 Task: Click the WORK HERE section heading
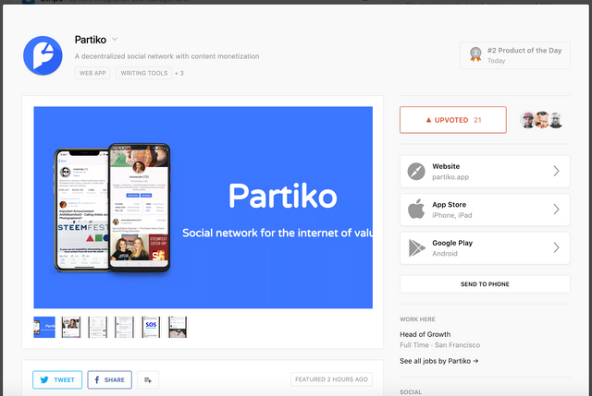[417, 319]
